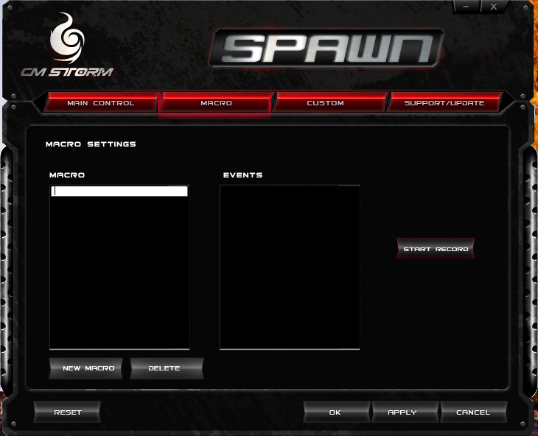The width and height of the screenshot is (538, 436).
Task: Open the Support/Update tab
Action: click(444, 102)
